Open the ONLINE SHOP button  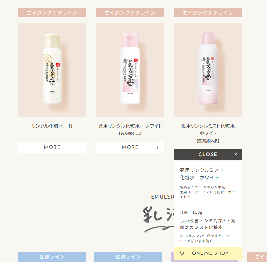click(208, 253)
